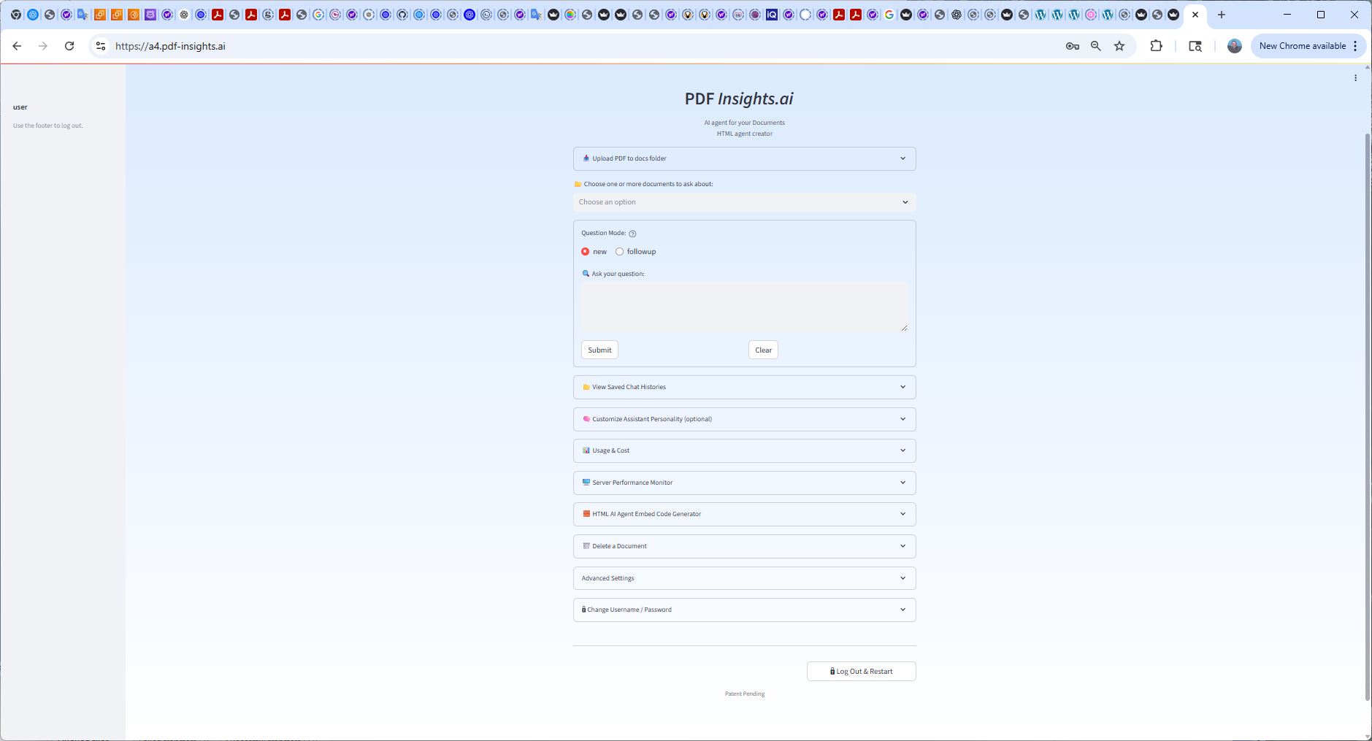Open the "Choose an option" documents dropdown
Image resolution: width=1372 pixels, height=741 pixels.
coord(743,202)
